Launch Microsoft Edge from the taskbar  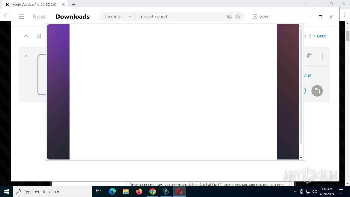[112, 192]
